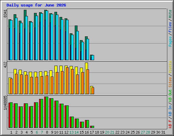Click green day 13 axis label
Image resolution: width=174 pixels, height=136 pixels.
pyautogui.click(x=71, y=132)
